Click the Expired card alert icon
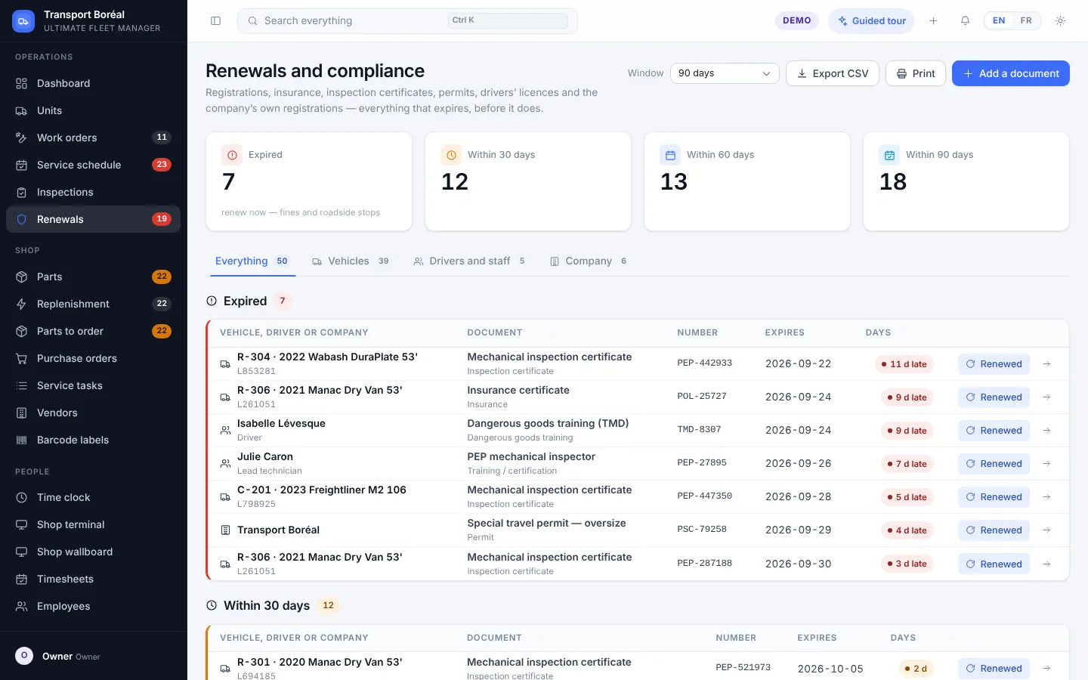The image size is (1088, 680). (232, 155)
